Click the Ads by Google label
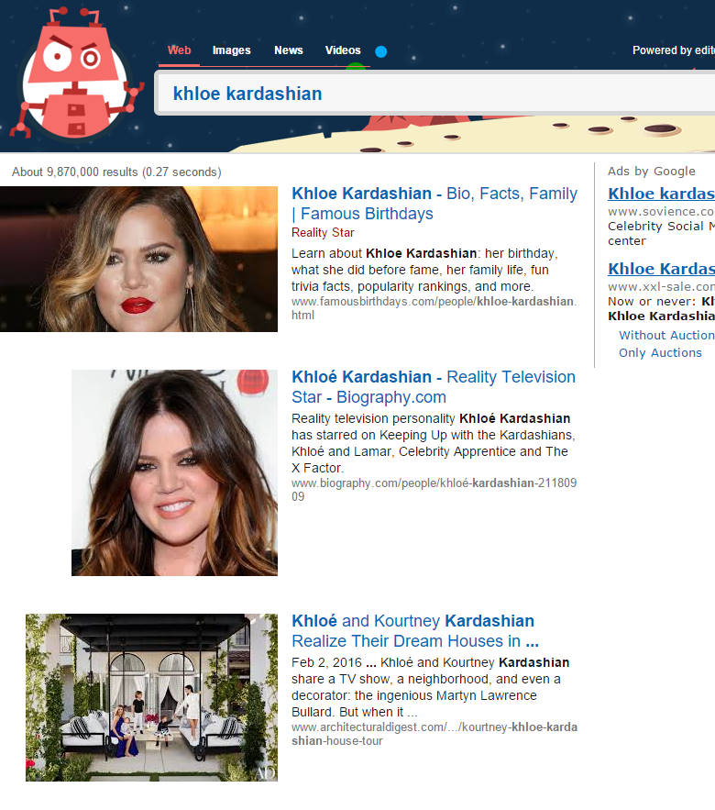This screenshot has height=810, width=715. tap(652, 171)
